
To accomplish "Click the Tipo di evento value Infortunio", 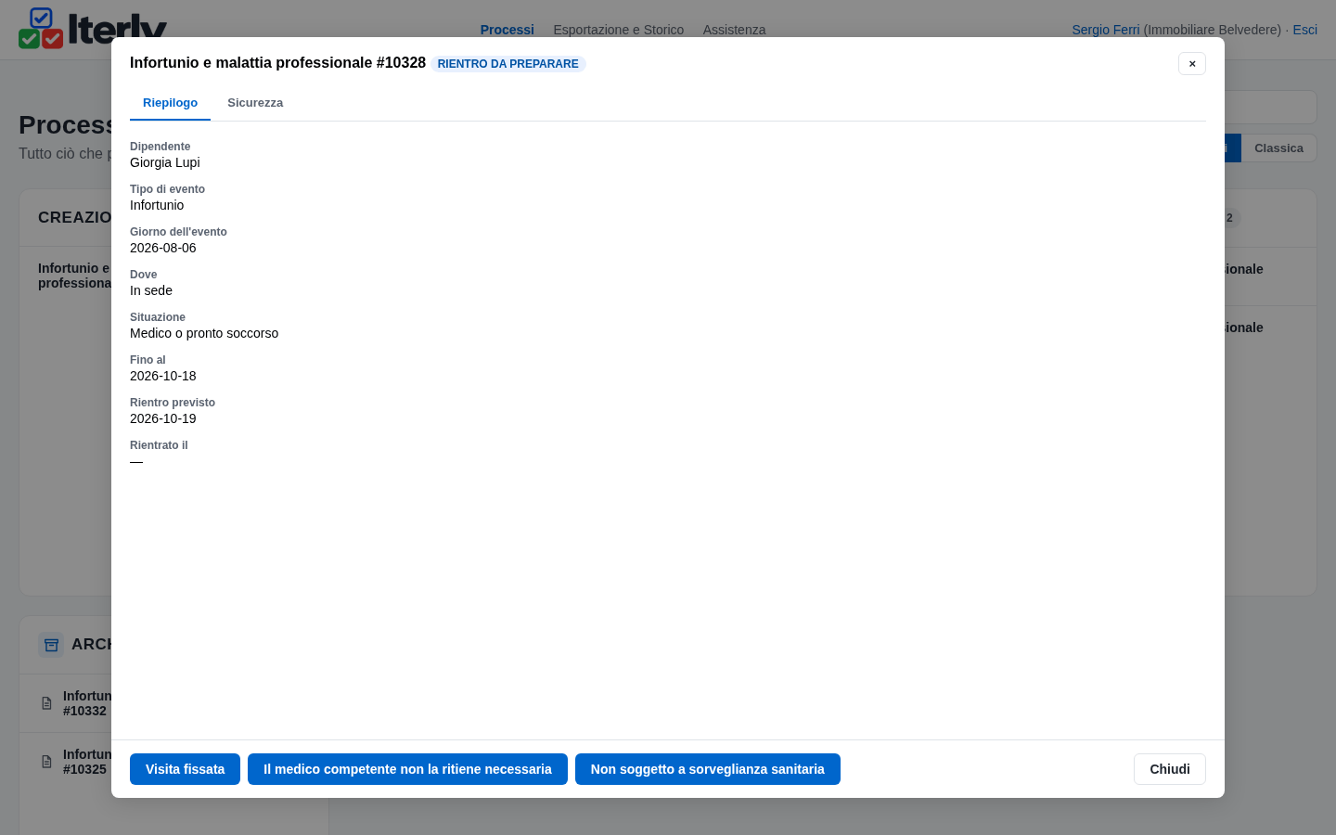I will tap(157, 205).
